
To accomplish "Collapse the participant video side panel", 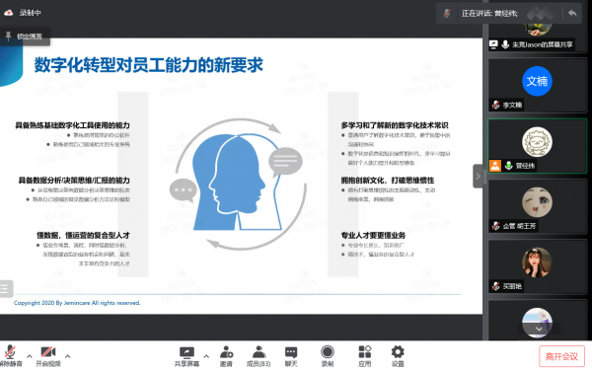I will pos(478,176).
